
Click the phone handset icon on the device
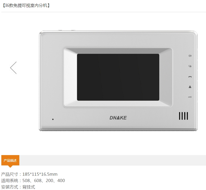pyautogui.click(x=190, y=77)
